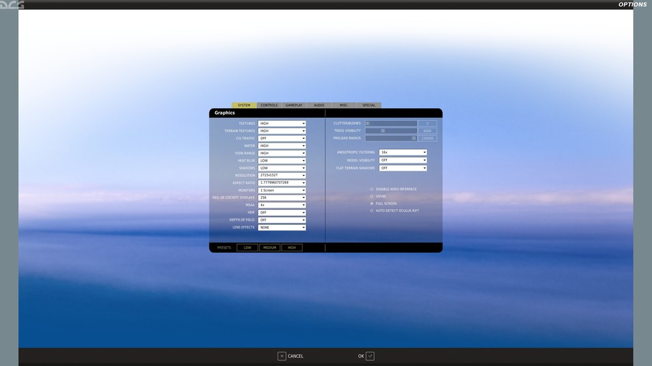652x366 pixels.
Task: Open the Anisotropic Filtering dropdown
Action: click(403, 152)
